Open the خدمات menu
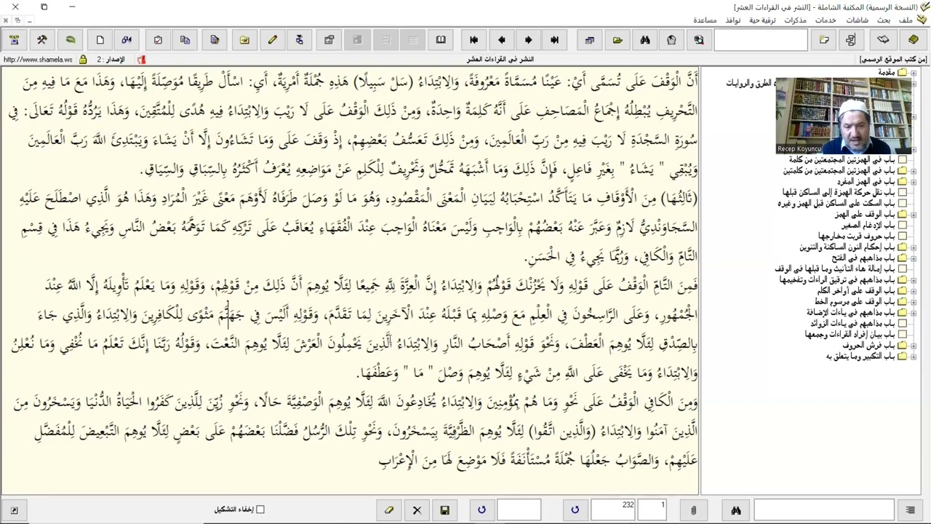 pos(826,20)
